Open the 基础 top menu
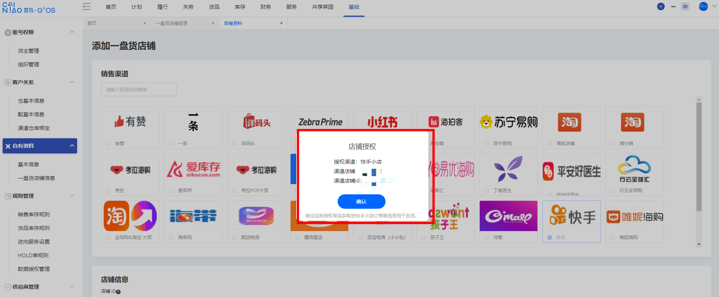Viewport: 719px width, 297px height. pyautogui.click(x=354, y=7)
